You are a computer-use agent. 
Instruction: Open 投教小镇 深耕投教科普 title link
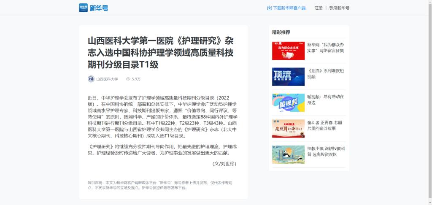tap(326, 151)
